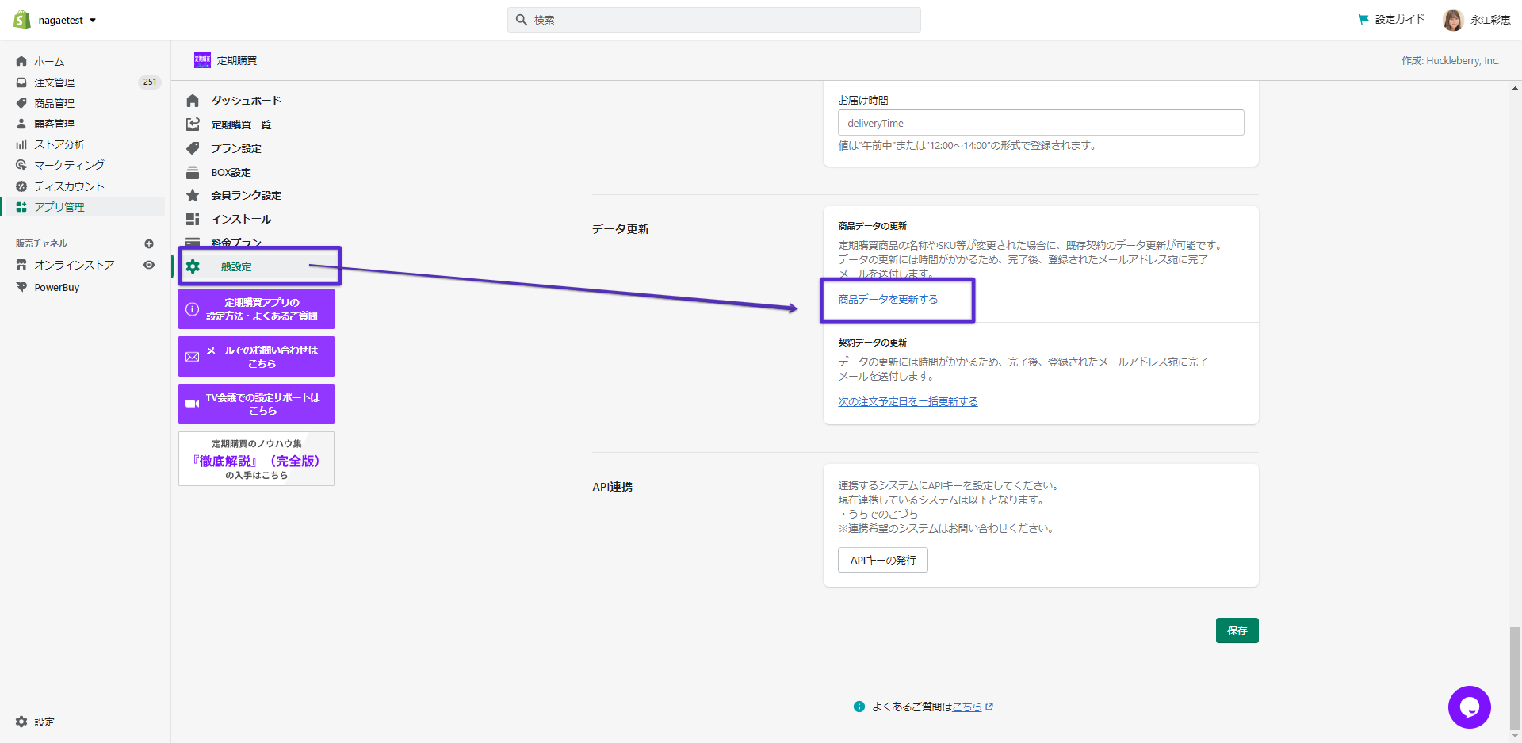Click the インストール icon
The height and width of the screenshot is (743, 1522).
(193, 219)
